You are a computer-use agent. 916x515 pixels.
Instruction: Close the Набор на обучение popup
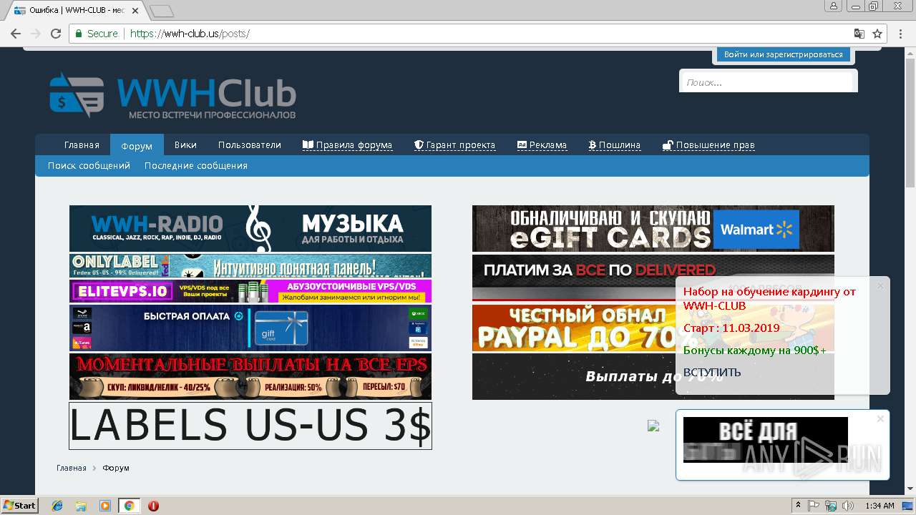click(x=880, y=286)
